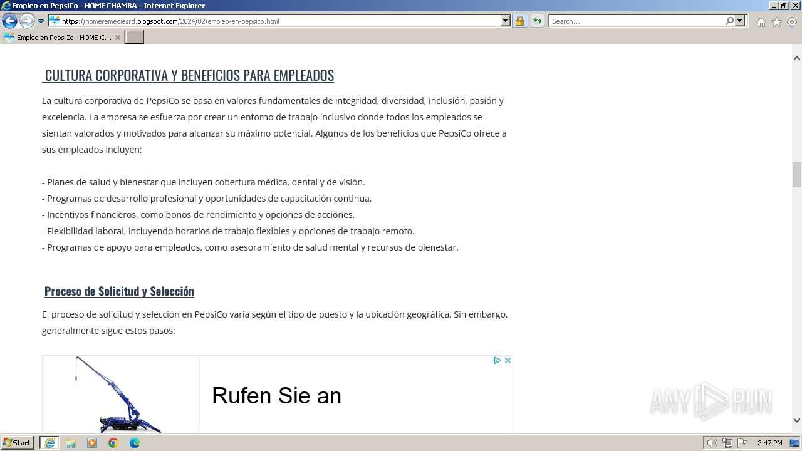Open the Windows Start button

click(18, 443)
